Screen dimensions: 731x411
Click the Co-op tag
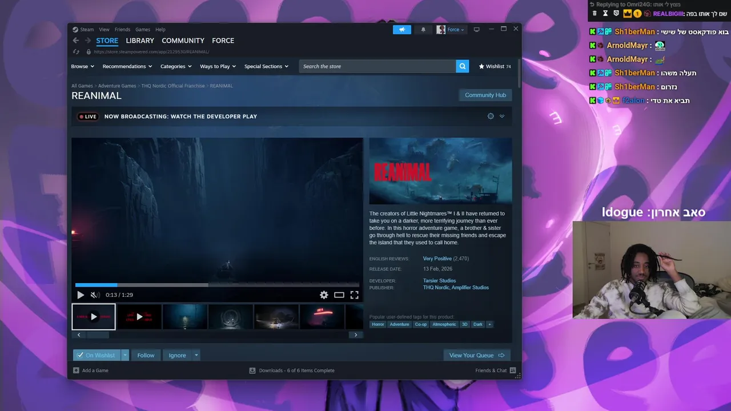point(421,324)
